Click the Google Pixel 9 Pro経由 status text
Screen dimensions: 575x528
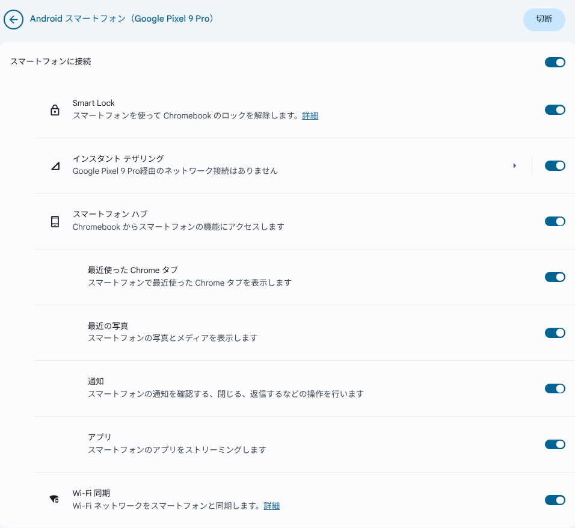tap(175, 171)
